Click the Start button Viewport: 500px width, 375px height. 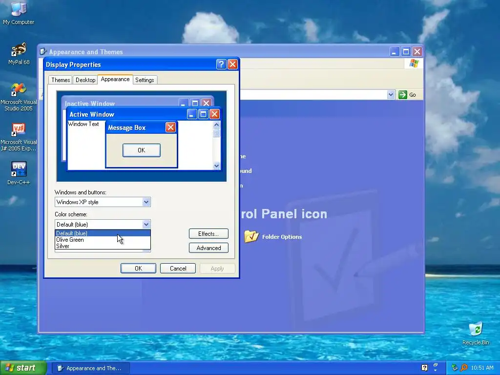(23, 368)
